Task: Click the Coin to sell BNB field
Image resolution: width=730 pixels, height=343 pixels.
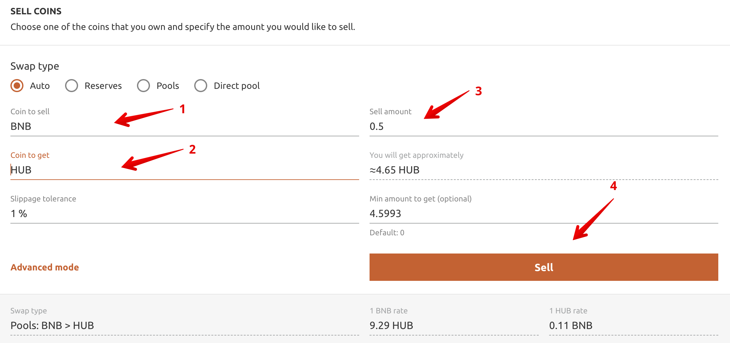Action: click(x=184, y=126)
